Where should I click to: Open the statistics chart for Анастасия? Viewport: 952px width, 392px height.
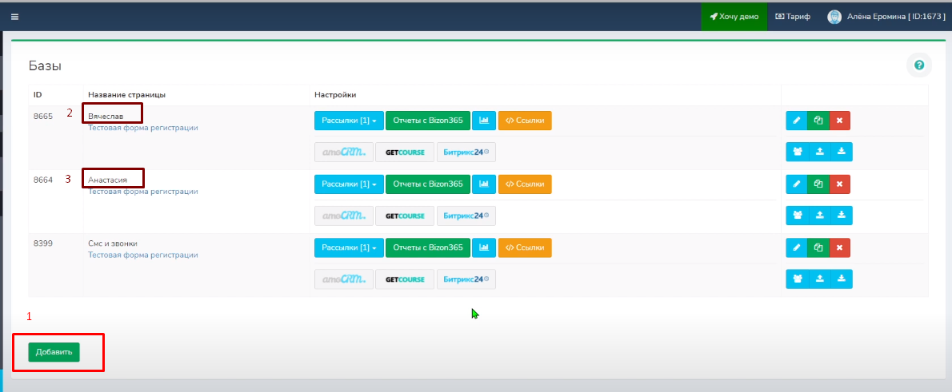[483, 184]
